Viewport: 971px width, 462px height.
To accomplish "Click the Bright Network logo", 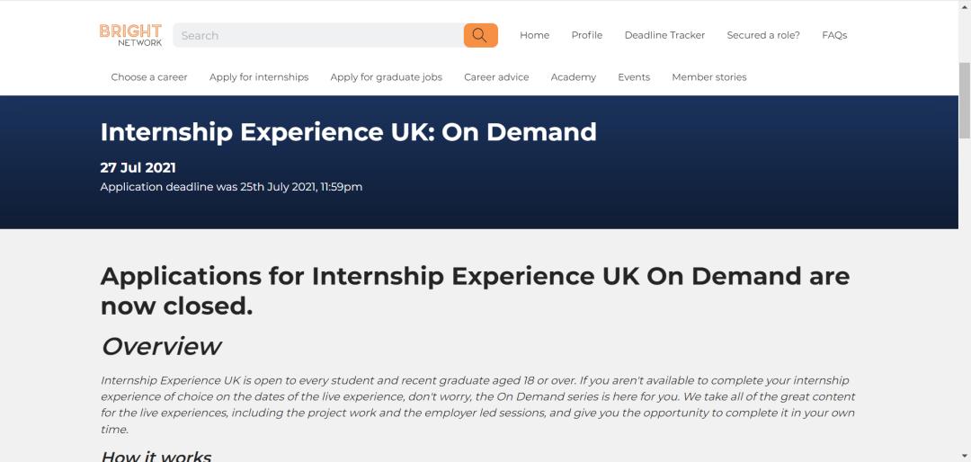I will (x=131, y=35).
